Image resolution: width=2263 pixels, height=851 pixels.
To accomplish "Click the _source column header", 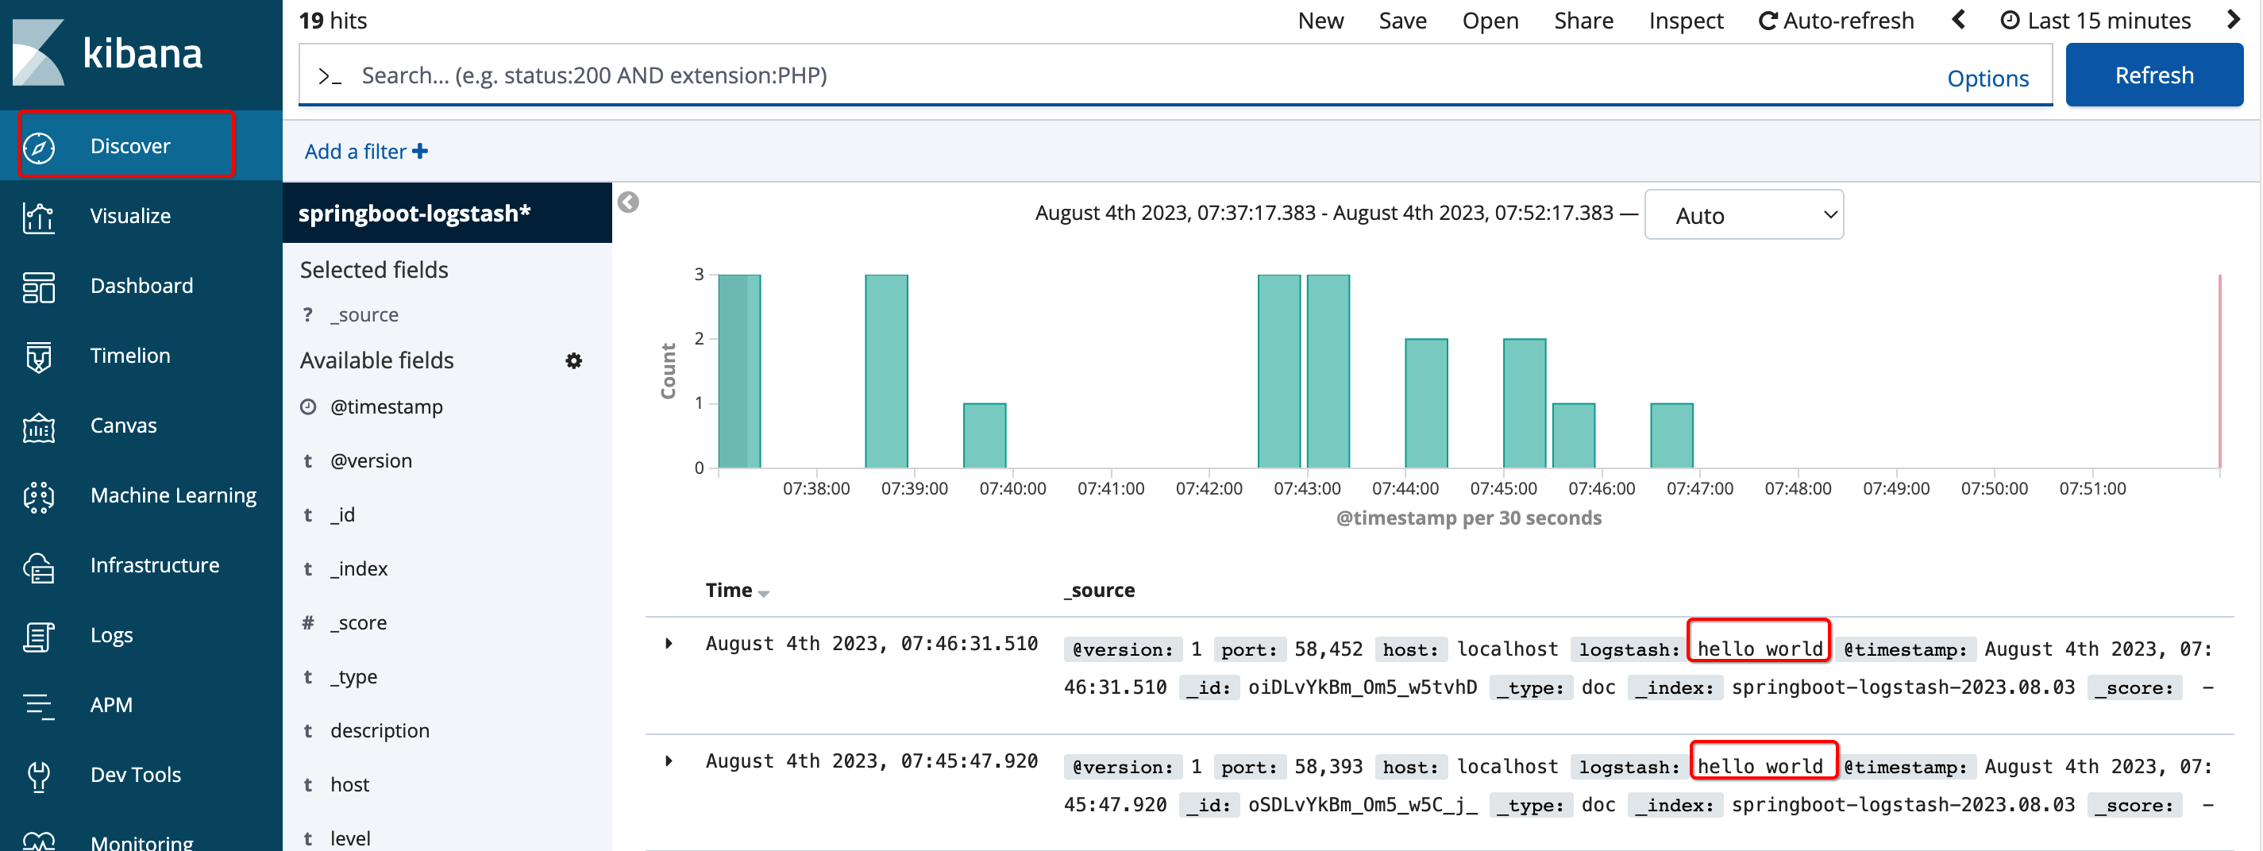I will pos(1099,590).
